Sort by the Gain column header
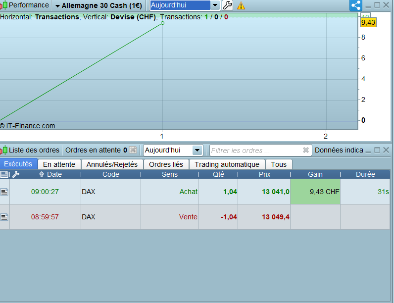This screenshot has width=394, height=303. tap(315, 174)
